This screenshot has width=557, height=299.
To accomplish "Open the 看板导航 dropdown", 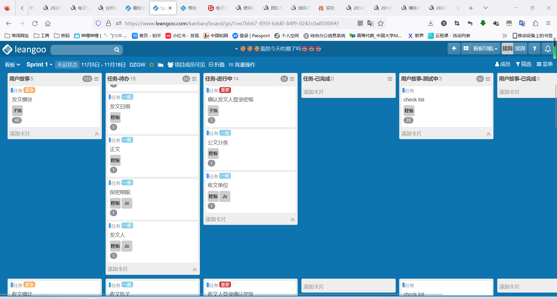I will coord(485,49).
